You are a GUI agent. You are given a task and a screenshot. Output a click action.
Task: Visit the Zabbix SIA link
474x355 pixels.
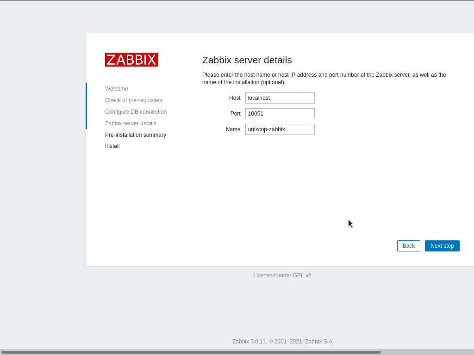pyautogui.click(x=318, y=342)
